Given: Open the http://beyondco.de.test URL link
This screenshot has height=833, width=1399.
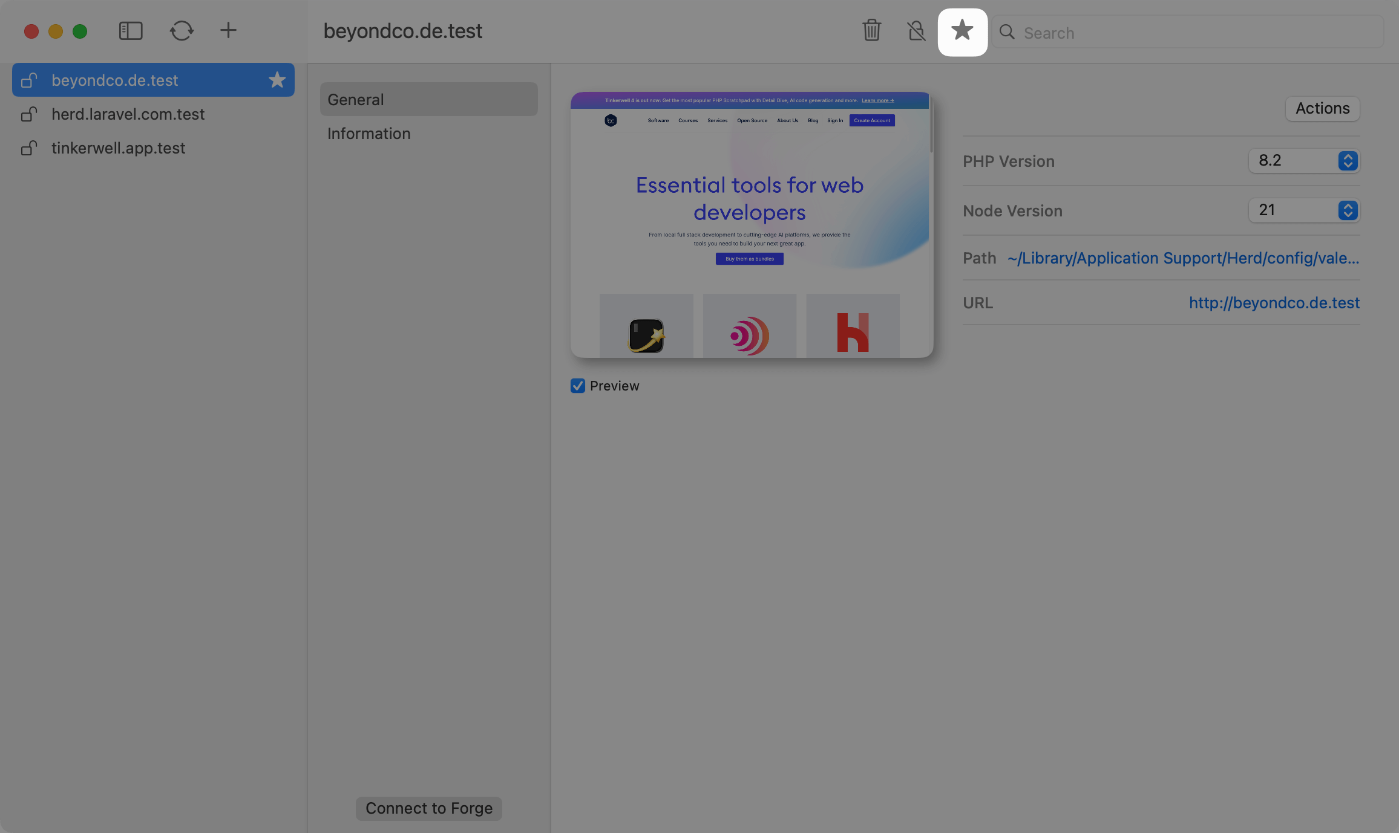Looking at the screenshot, I should coord(1274,303).
